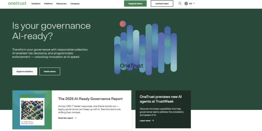Click the Contact Sales button
This screenshot has width=262, height=131.
coord(162,4)
